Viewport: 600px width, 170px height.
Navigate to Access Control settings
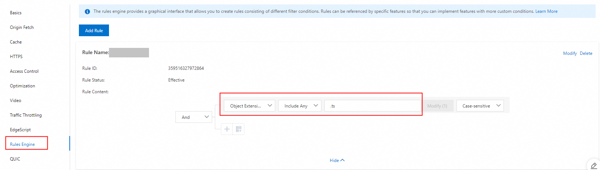pyautogui.click(x=24, y=71)
